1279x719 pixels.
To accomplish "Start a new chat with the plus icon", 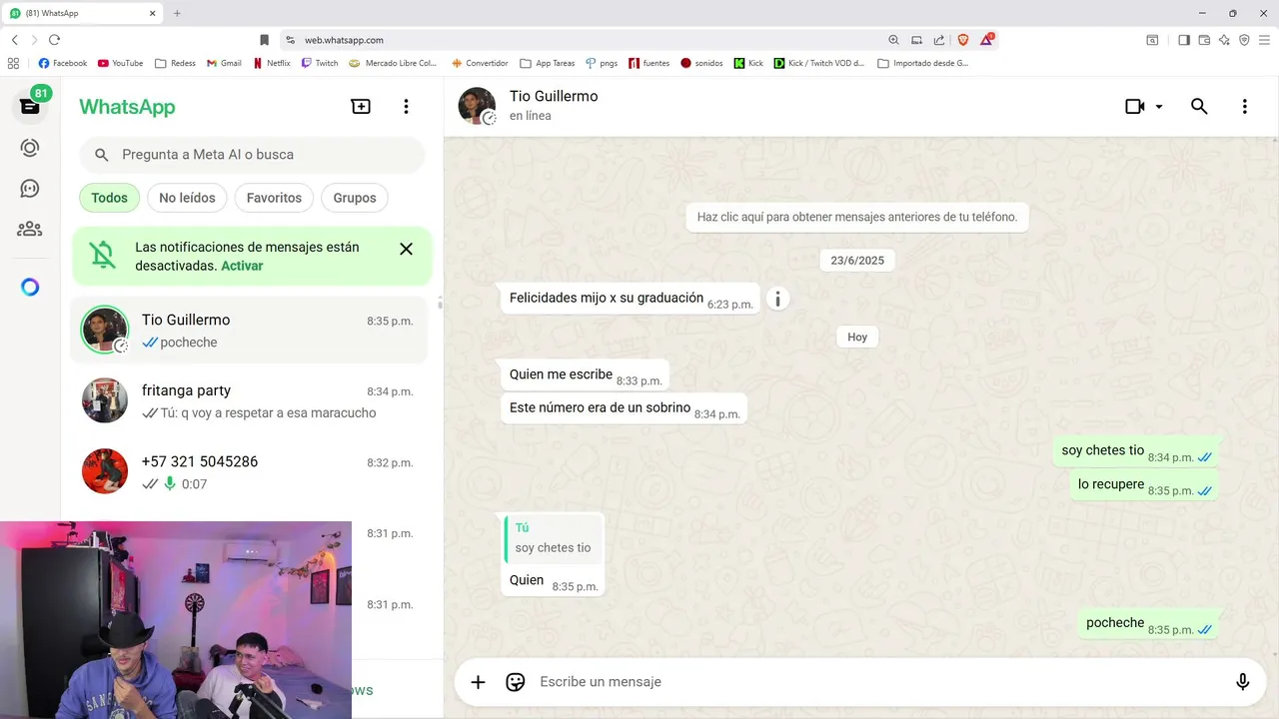I will tap(361, 107).
